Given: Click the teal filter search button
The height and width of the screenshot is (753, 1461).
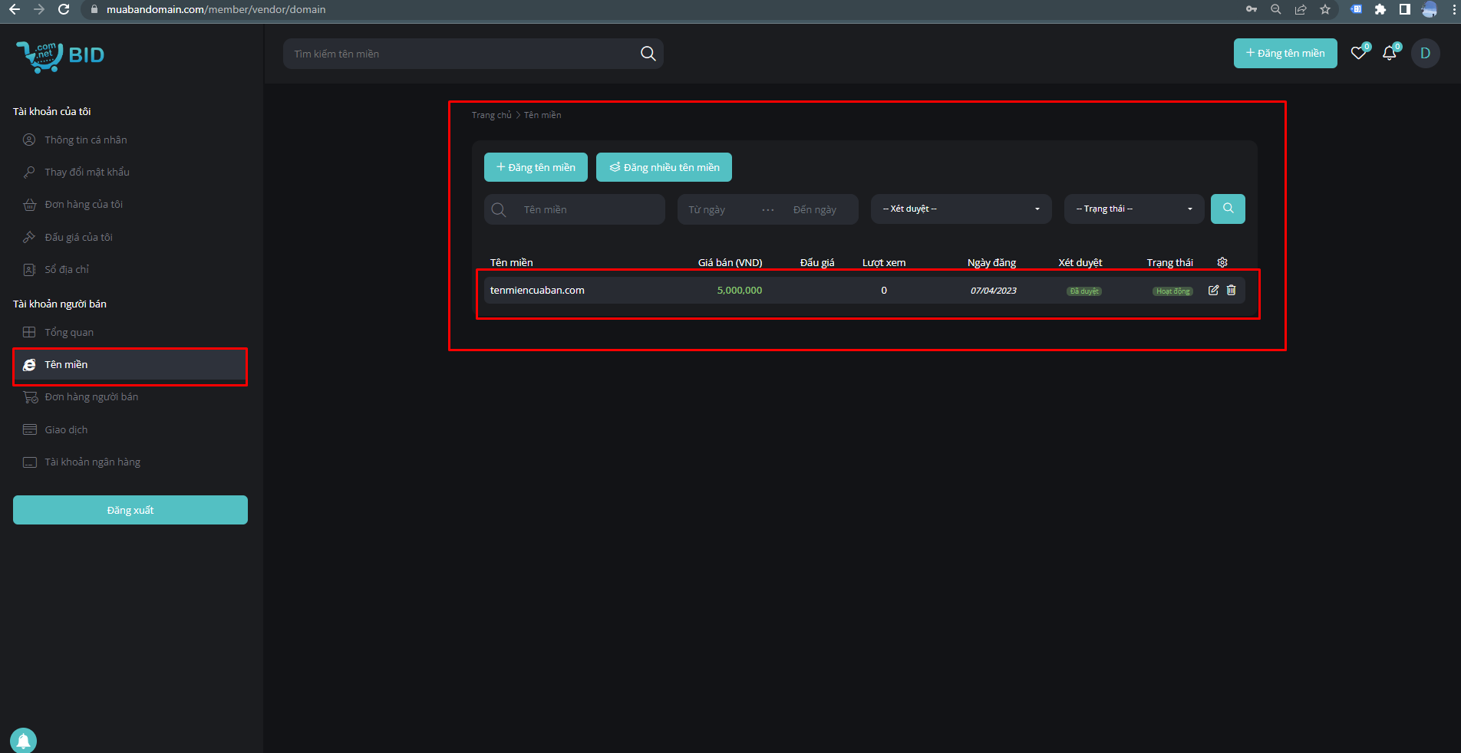Looking at the screenshot, I should tap(1228, 209).
